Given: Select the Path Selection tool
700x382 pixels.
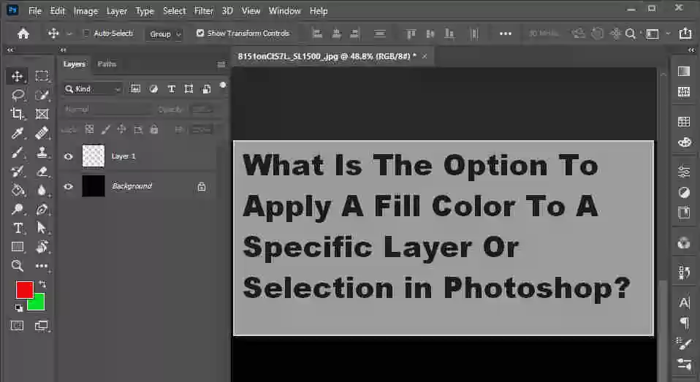Looking at the screenshot, I should 42,228.
